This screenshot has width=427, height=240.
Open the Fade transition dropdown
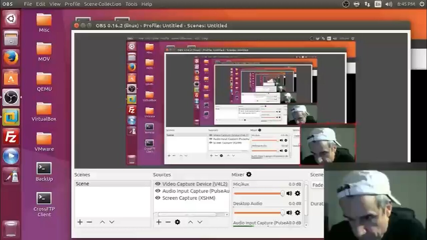click(x=317, y=185)
